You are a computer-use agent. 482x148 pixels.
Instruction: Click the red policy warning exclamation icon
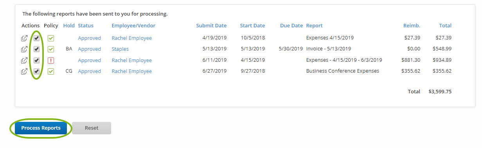(x=51, y=61)
